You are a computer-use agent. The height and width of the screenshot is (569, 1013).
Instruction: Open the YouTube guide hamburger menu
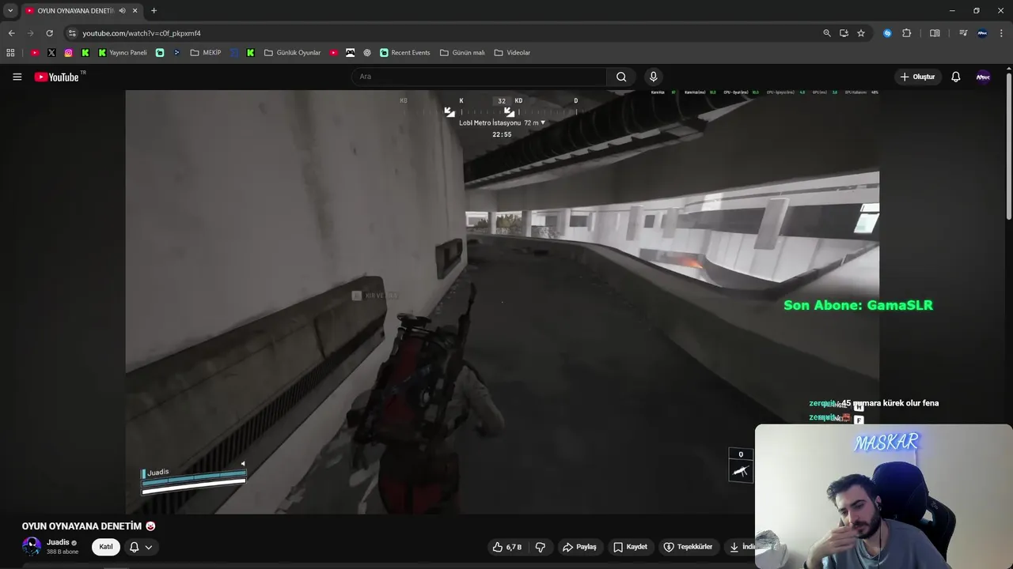(17, 77)
